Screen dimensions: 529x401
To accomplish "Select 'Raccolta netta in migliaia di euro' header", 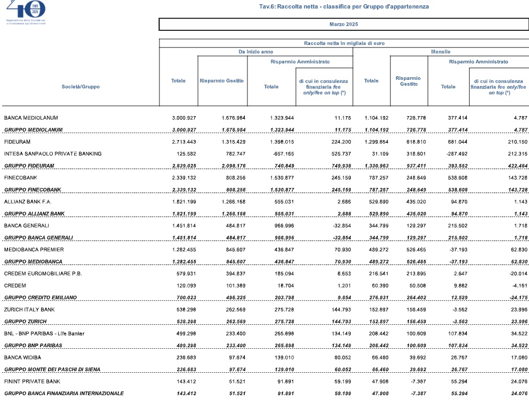I will [344, 43].
